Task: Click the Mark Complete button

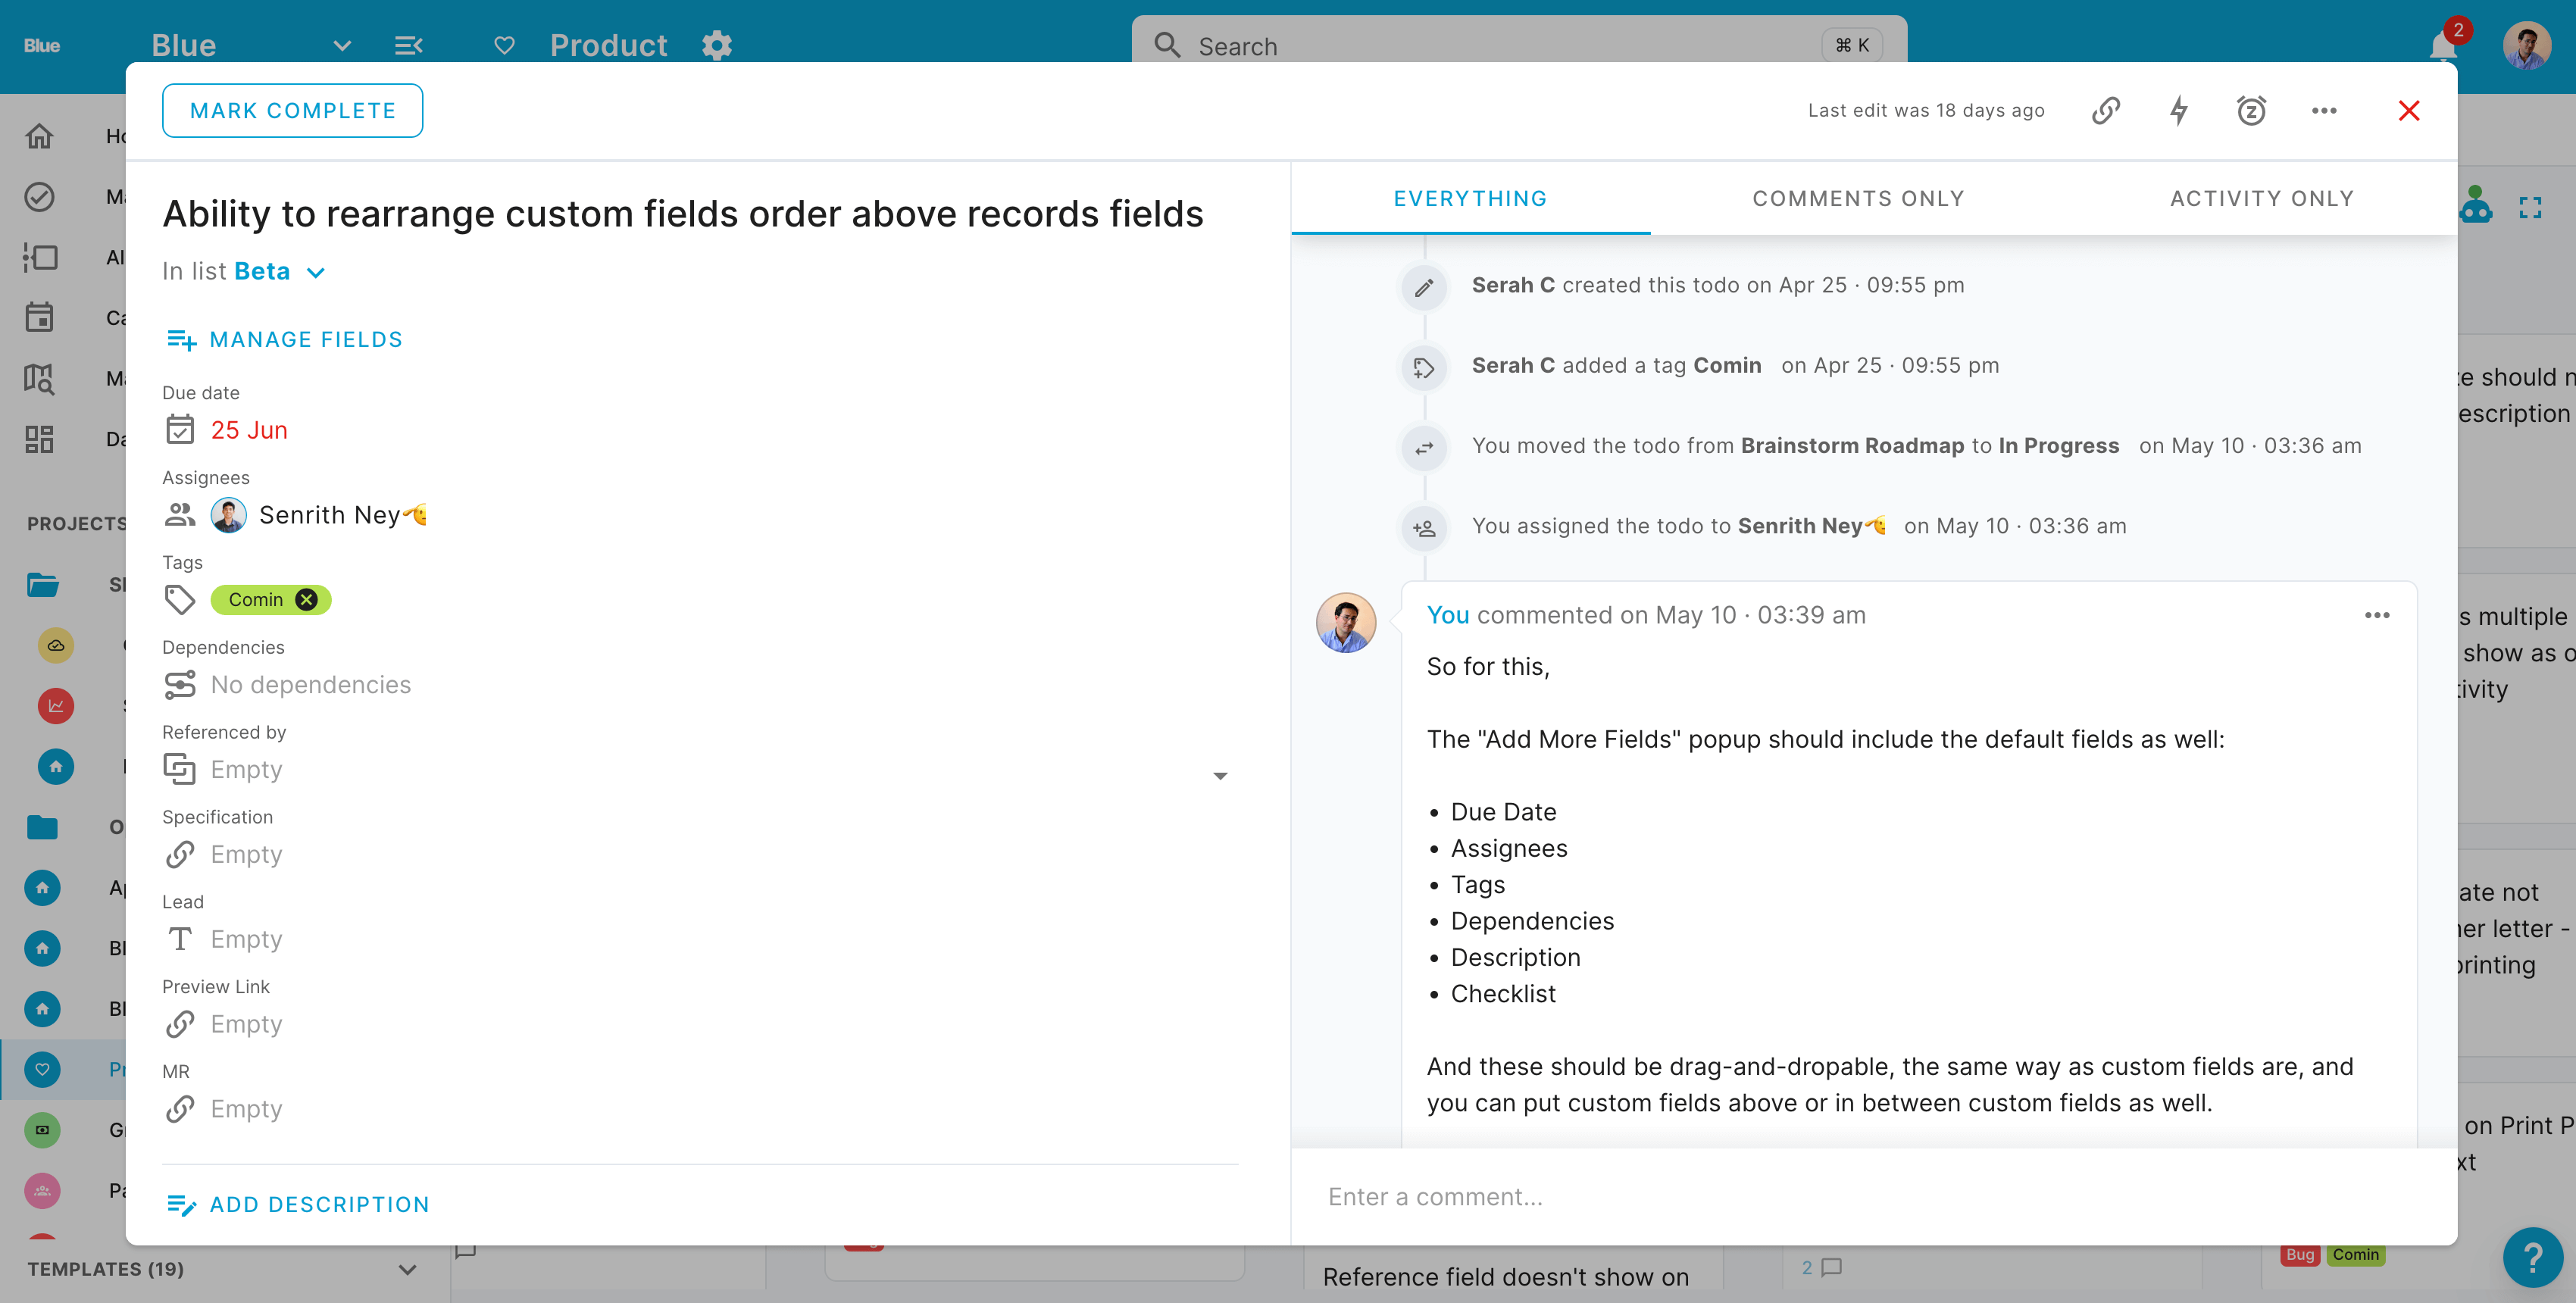Action: click(x=292, y=110)
